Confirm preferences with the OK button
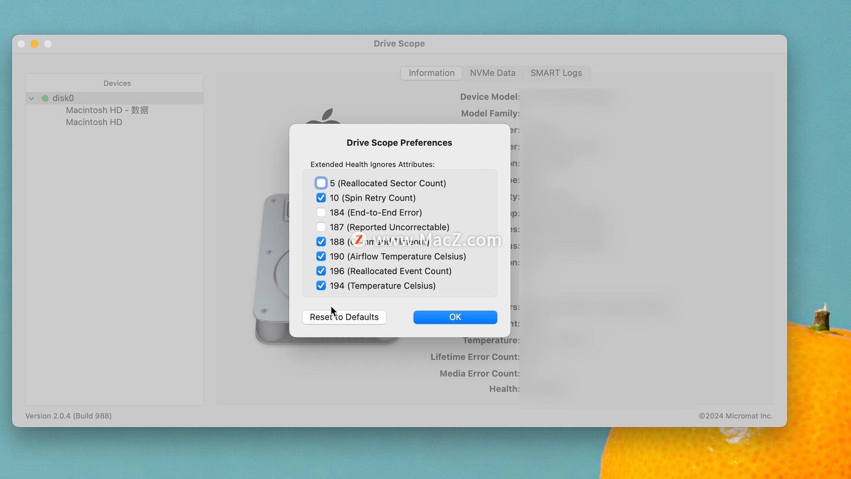851x479 pixels. point(455,317)
